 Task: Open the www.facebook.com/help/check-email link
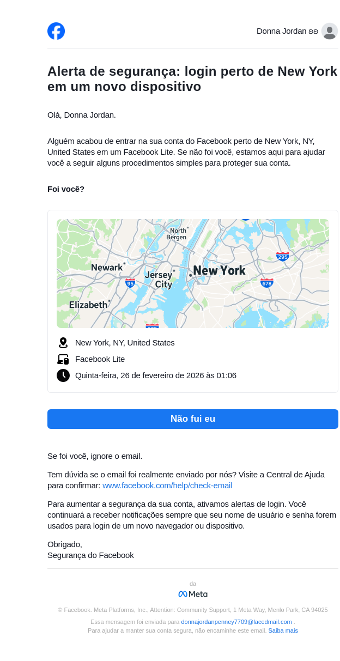point(167,486)
